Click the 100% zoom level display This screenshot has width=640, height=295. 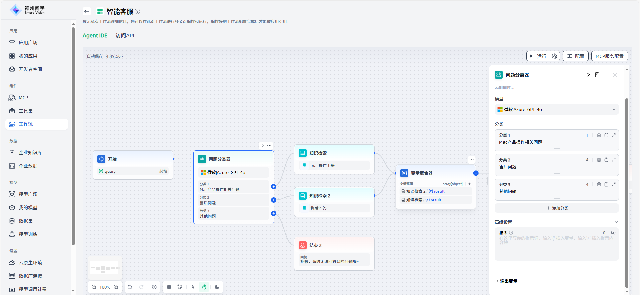tap(105, 287)
